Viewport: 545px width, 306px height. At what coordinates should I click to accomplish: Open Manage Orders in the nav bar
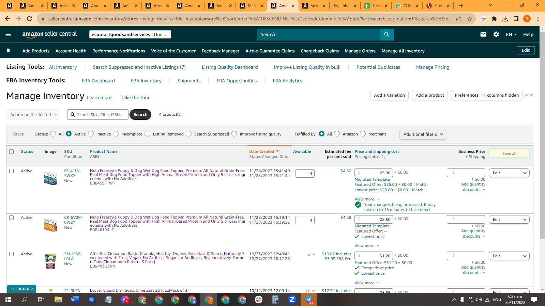(360, 51)
